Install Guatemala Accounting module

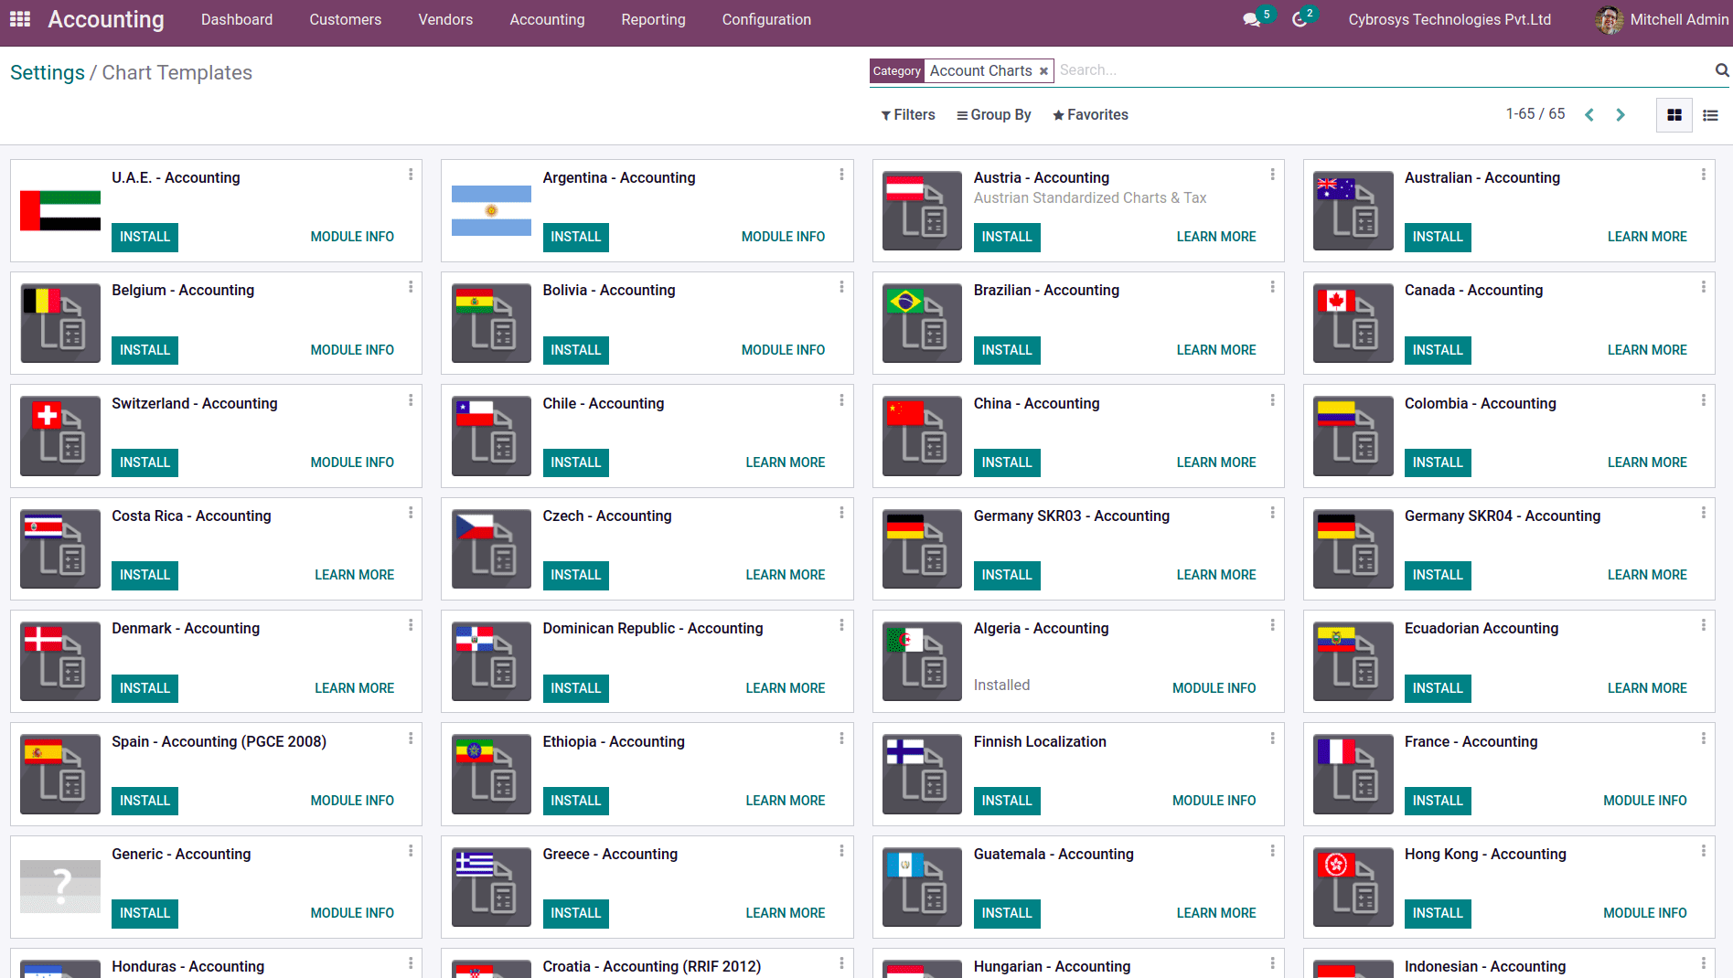tap(1006, 913)
